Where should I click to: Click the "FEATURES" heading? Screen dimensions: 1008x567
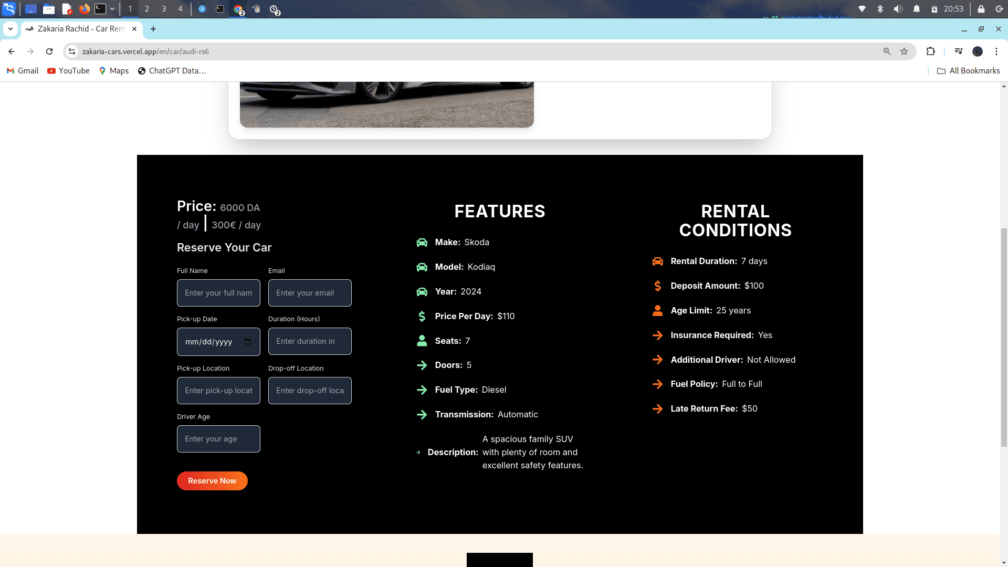(500, 212)
